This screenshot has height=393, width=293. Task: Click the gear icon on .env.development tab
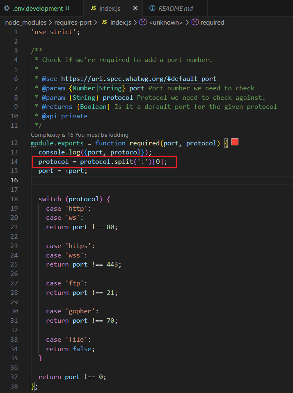click(7, 8)
